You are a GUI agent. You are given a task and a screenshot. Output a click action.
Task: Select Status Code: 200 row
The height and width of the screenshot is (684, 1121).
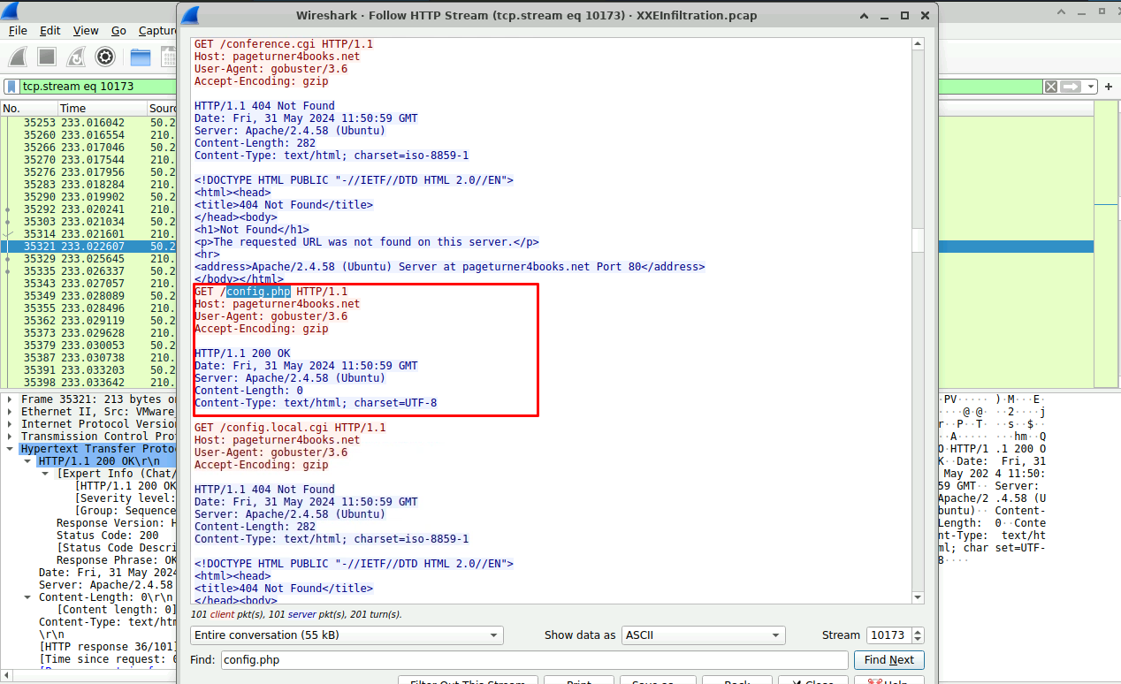[x=108, y=536]
